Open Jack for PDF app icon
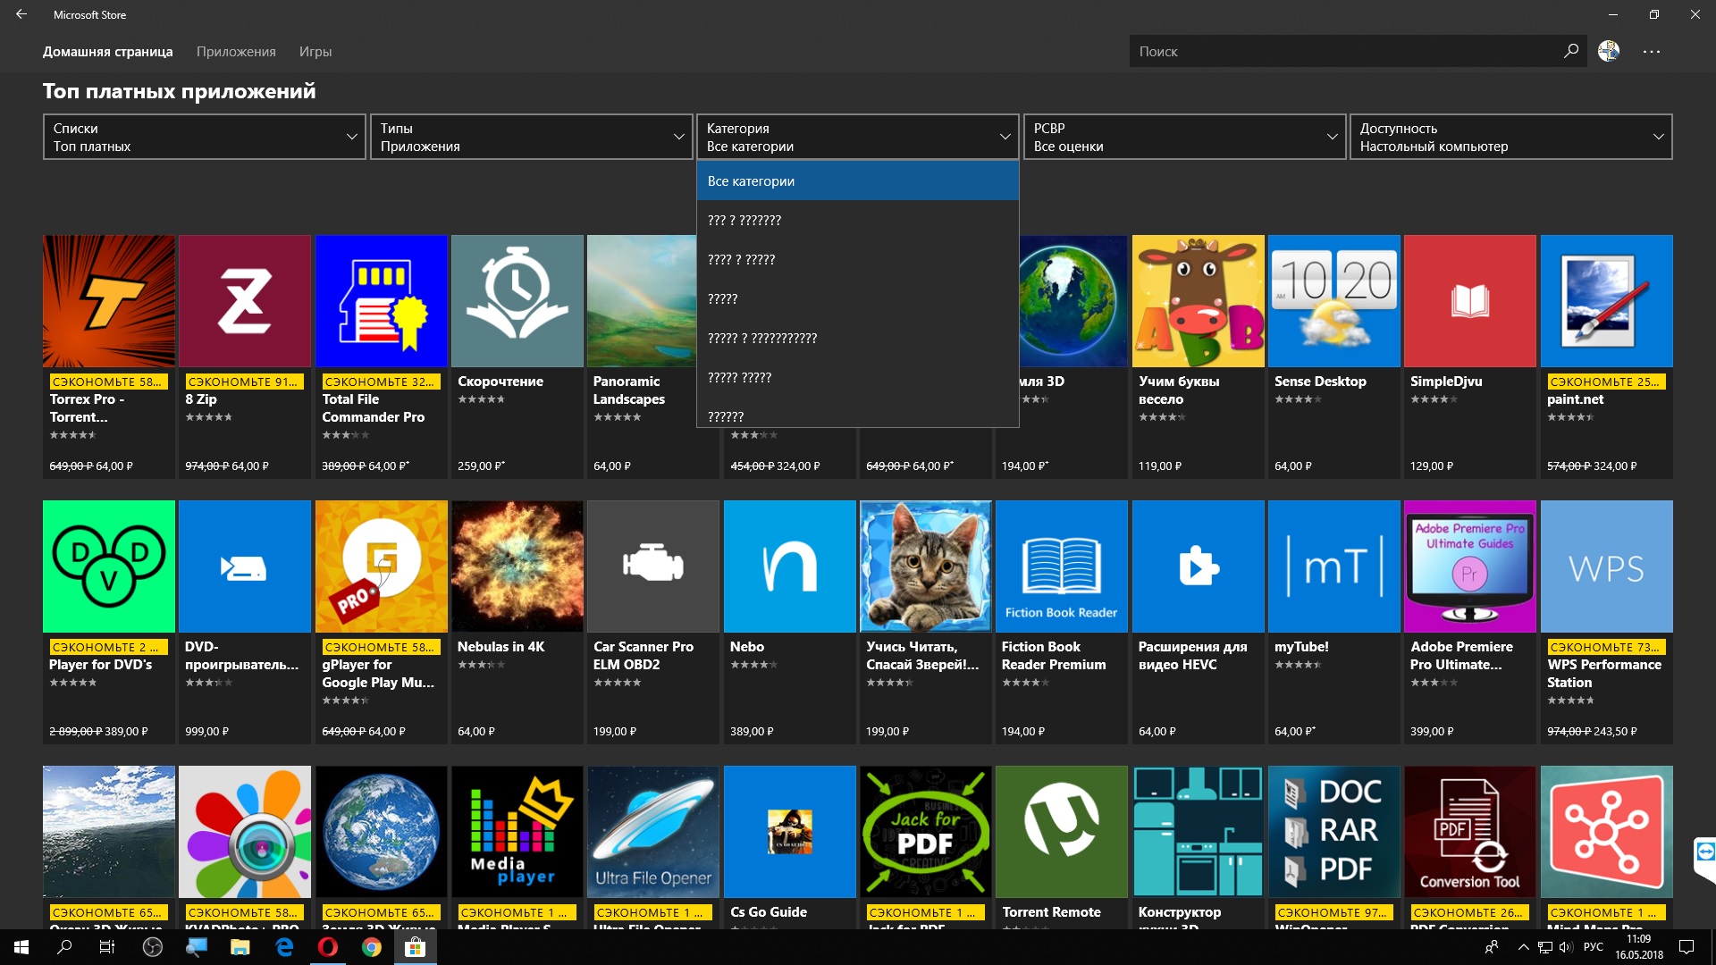Viewport: 1716px width, 965px height. pos(926,832)
